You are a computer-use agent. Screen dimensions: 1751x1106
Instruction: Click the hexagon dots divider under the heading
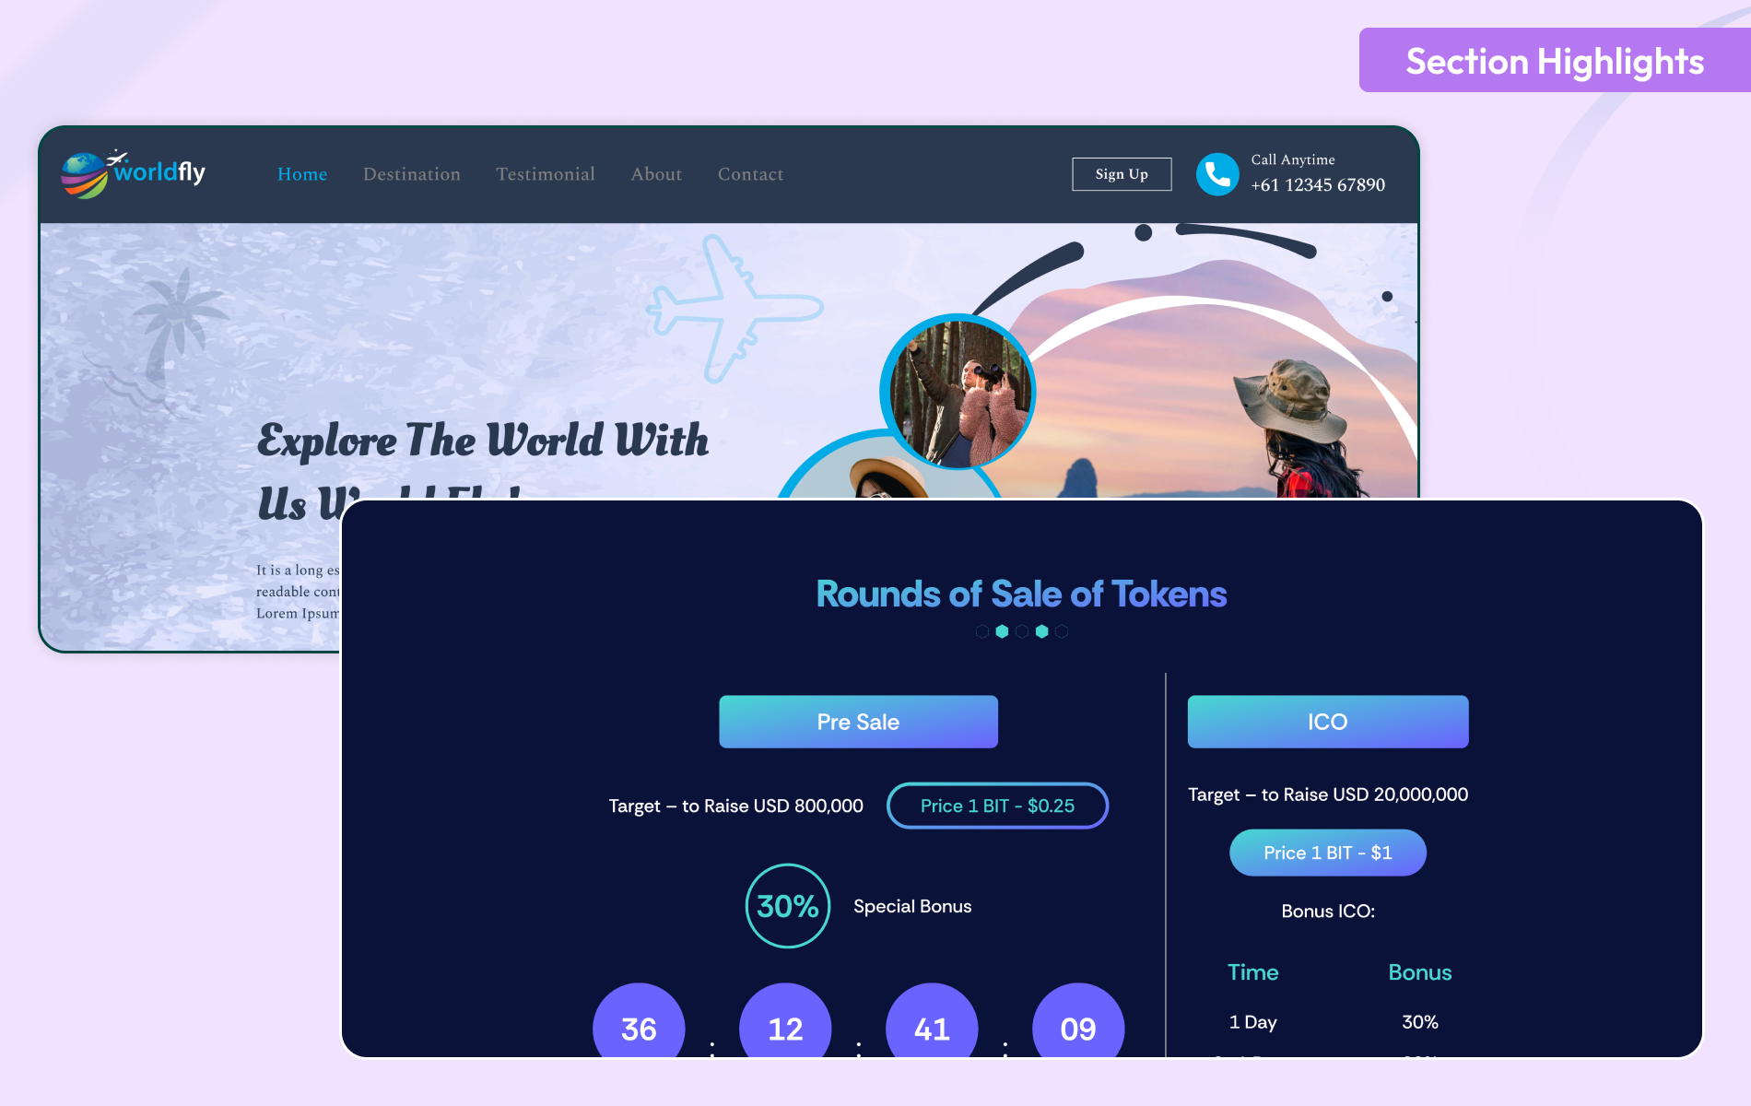click(x=1021, y=631)
